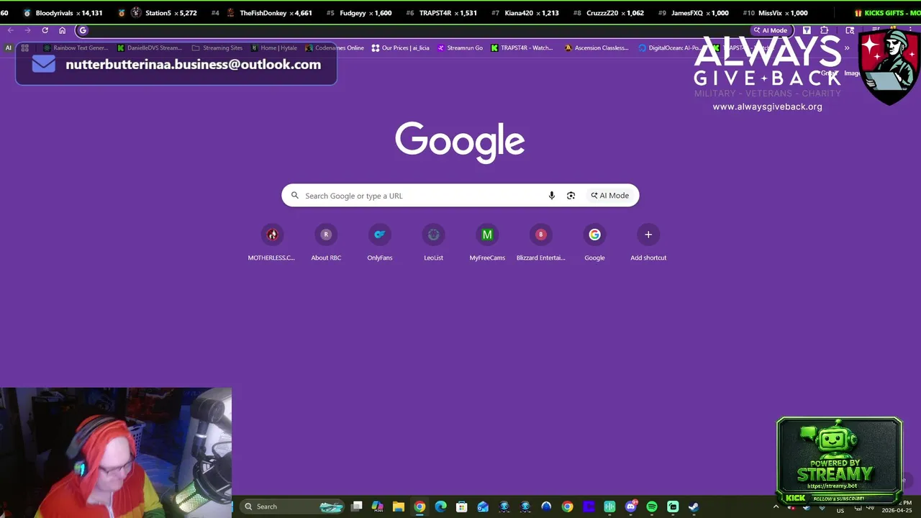This screenshot has height=518, width=921.
Task: Open Task View on the taskbar
Action: tap(356, 506)
